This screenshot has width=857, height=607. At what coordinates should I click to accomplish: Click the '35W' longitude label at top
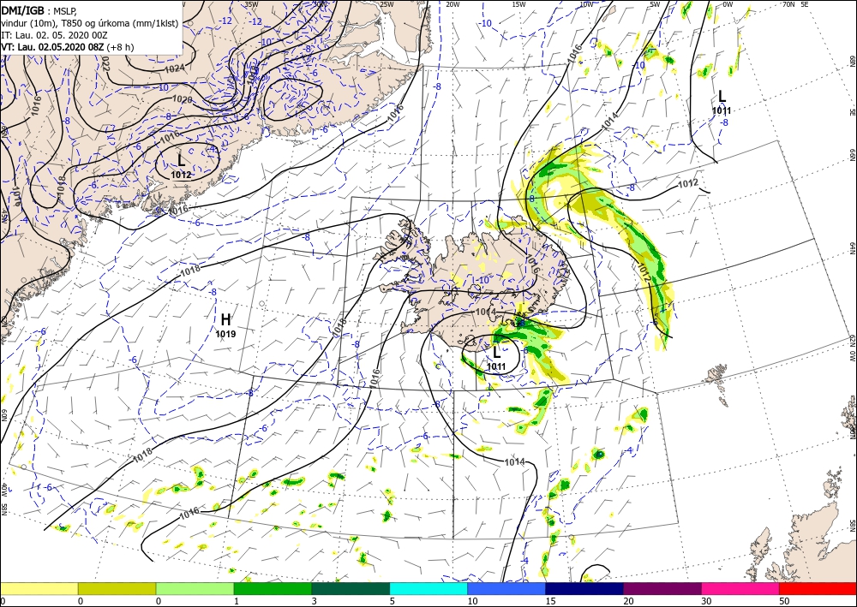coord(251,4)
